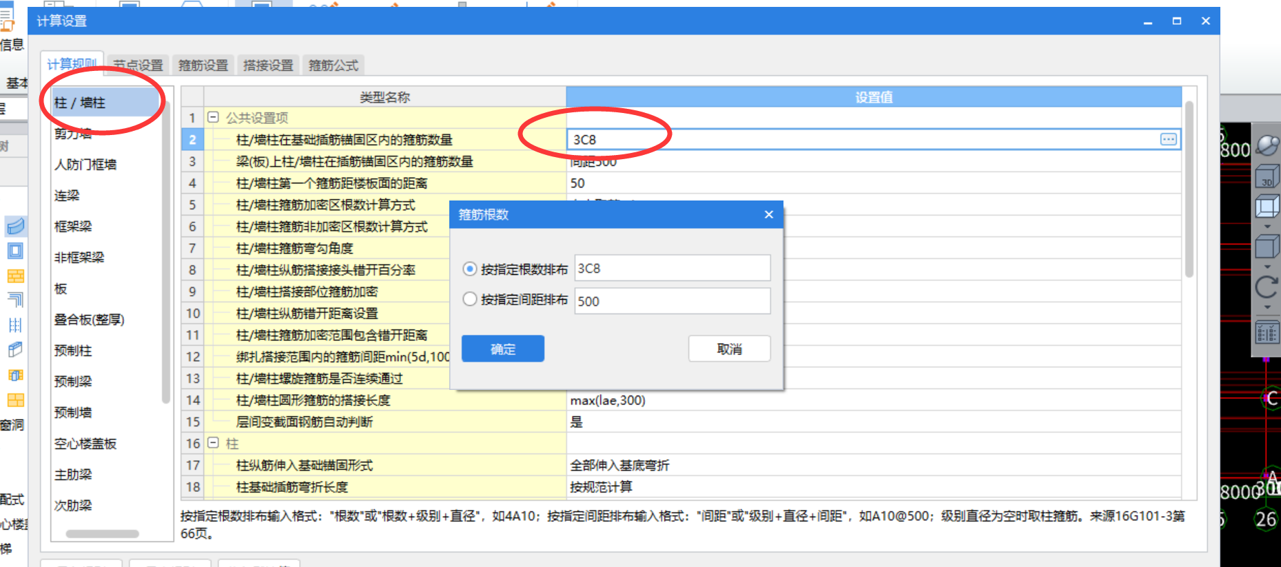This screenshot has height=567, width=1281.
Task: Click the category list horizontal scrollbar
Action: point(102,534)
